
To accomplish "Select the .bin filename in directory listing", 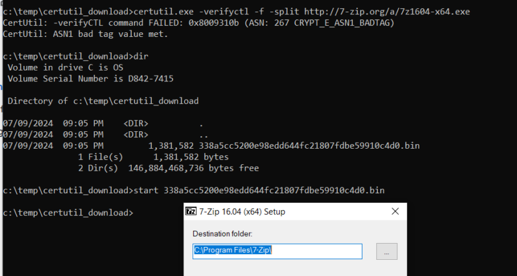I will 310,145.
